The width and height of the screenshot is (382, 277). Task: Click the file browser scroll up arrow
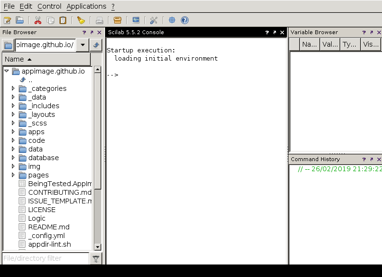pyautogui.click(x=98, y=70)
